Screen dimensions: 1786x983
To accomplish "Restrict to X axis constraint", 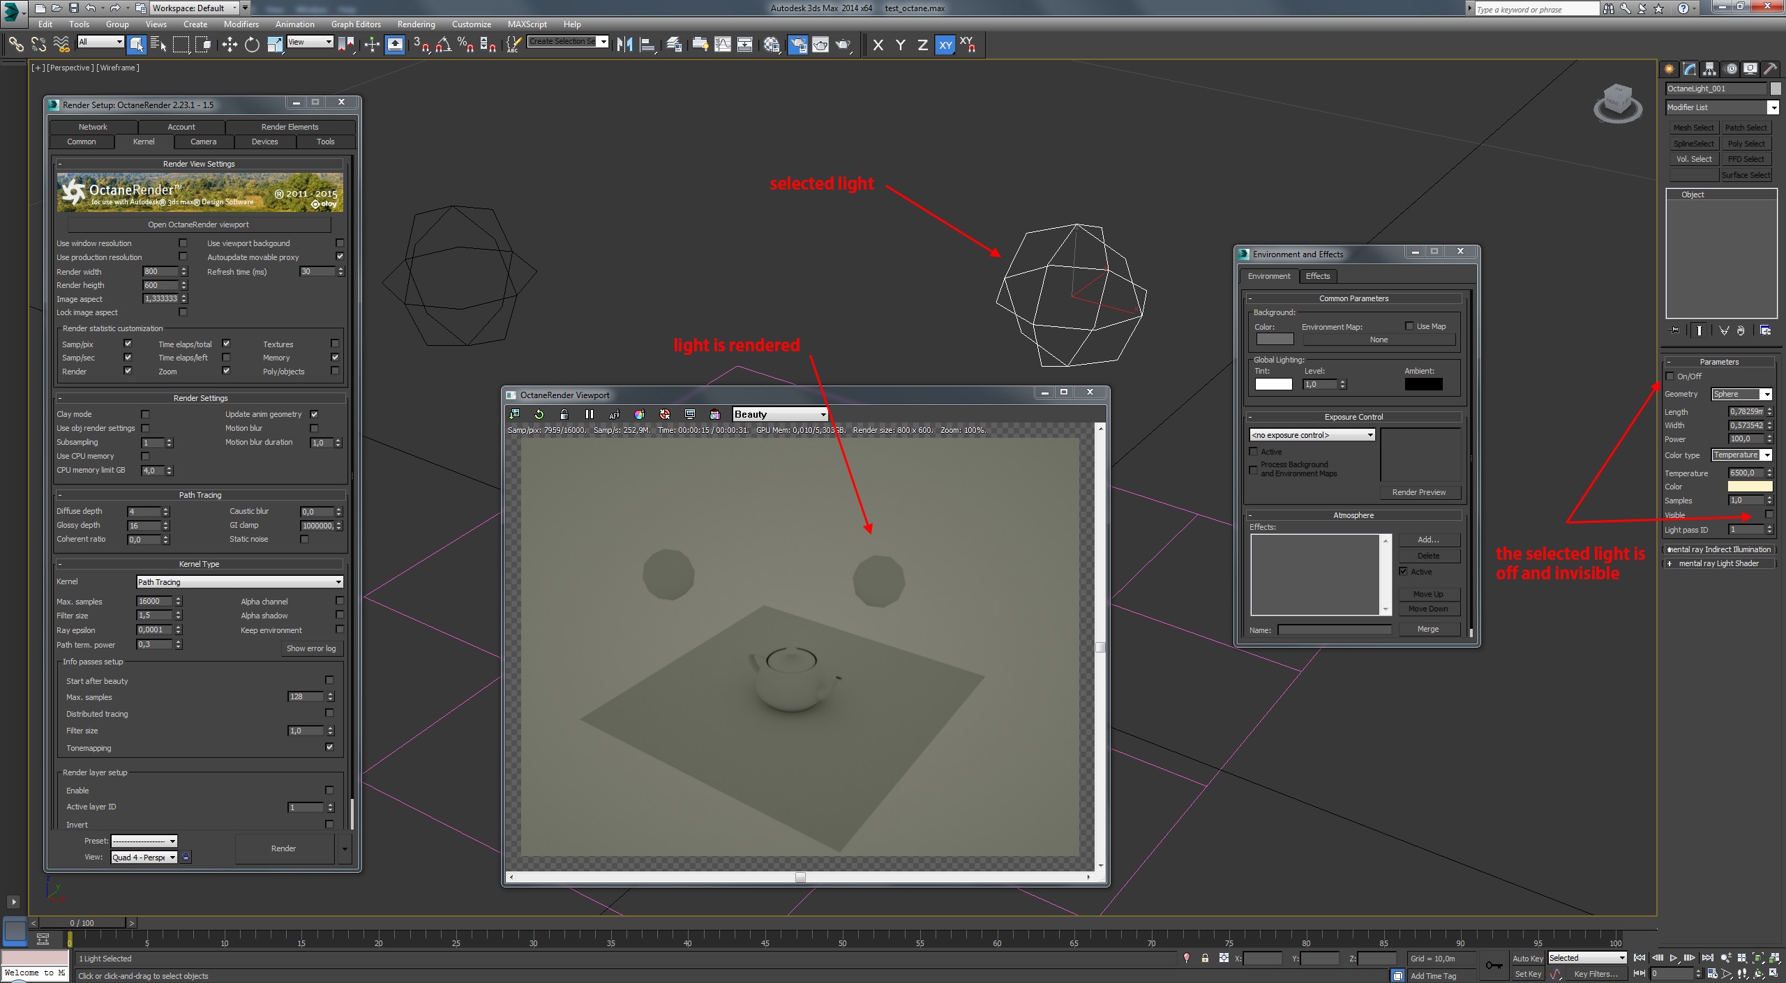I will (878, 45).
